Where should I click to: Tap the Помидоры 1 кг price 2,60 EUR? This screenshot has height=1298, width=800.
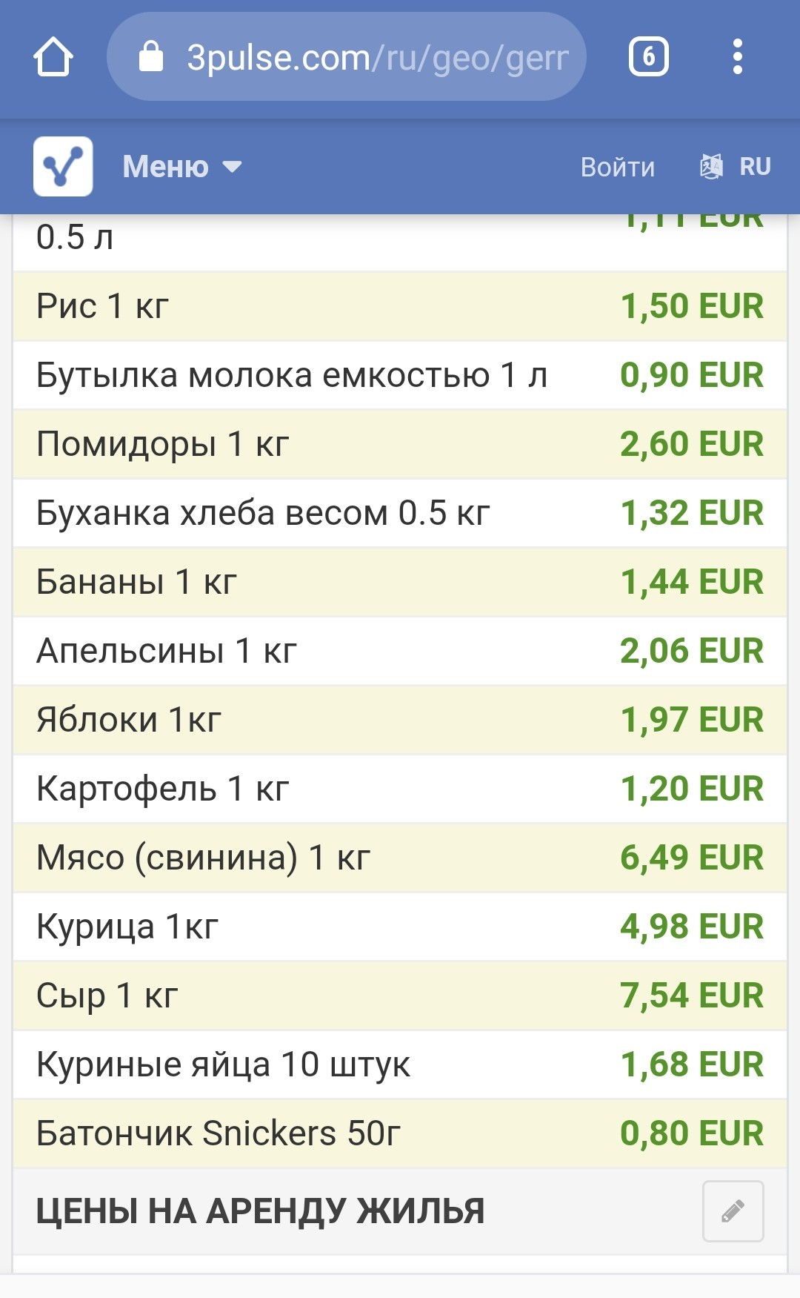tap(691, 444)
